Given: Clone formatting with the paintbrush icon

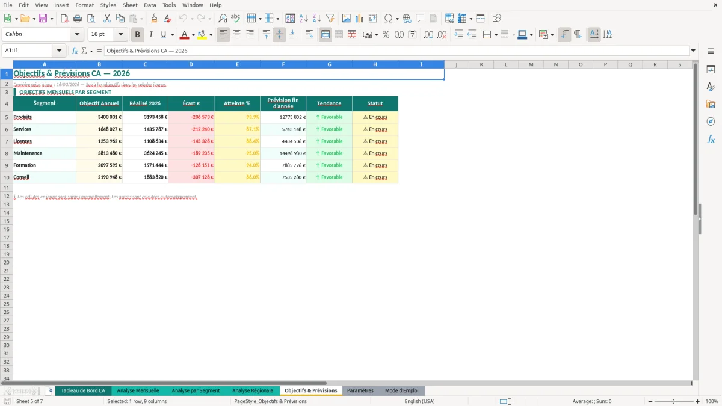Looking at the screenshot, I should pos(155,19).
